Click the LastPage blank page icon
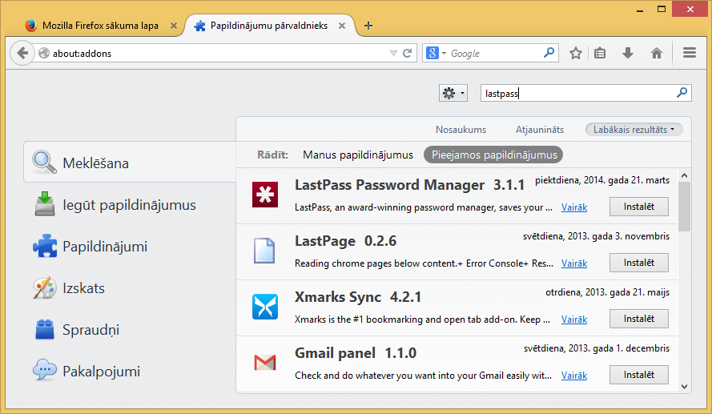The height and width of the screenshot is (414, 712). [264, 251]
